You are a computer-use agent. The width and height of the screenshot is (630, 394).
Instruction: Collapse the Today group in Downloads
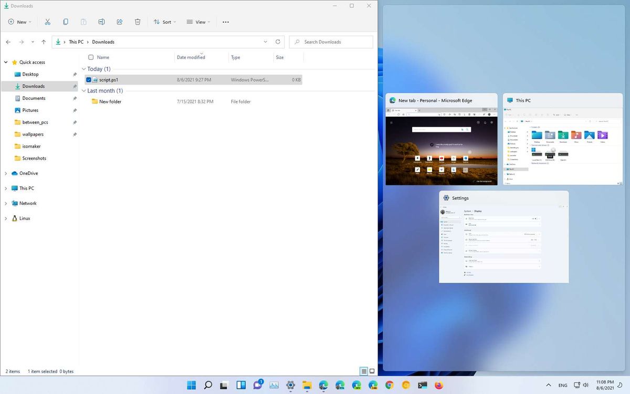[84, 69]
